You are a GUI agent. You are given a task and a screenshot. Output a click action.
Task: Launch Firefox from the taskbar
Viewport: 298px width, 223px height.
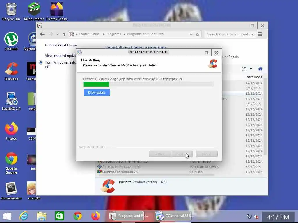pyautogui.click(x=95, y=216)
